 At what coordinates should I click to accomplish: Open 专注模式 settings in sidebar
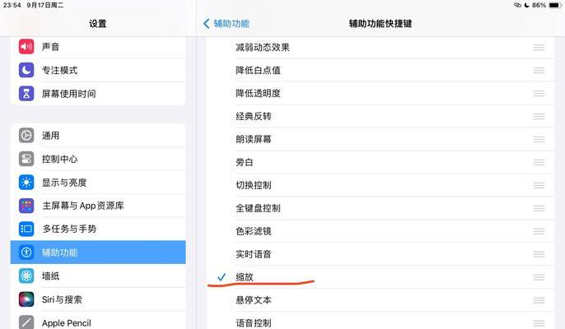[98, 70]
